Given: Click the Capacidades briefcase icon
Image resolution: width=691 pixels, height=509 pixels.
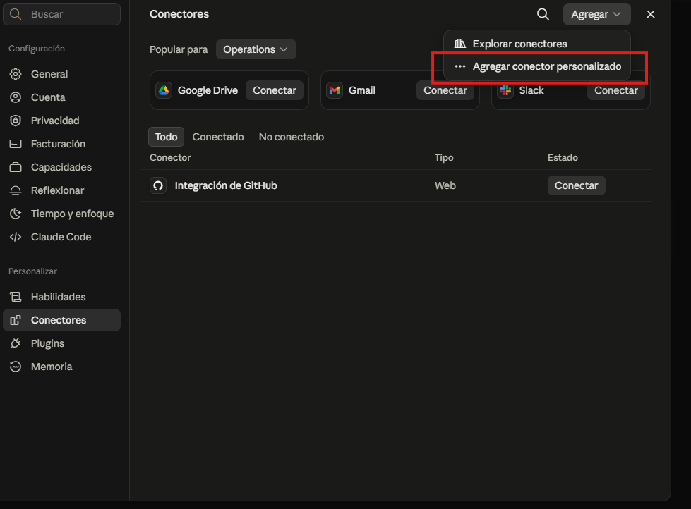Looking at the screenshot, I should tap(16, 167).
